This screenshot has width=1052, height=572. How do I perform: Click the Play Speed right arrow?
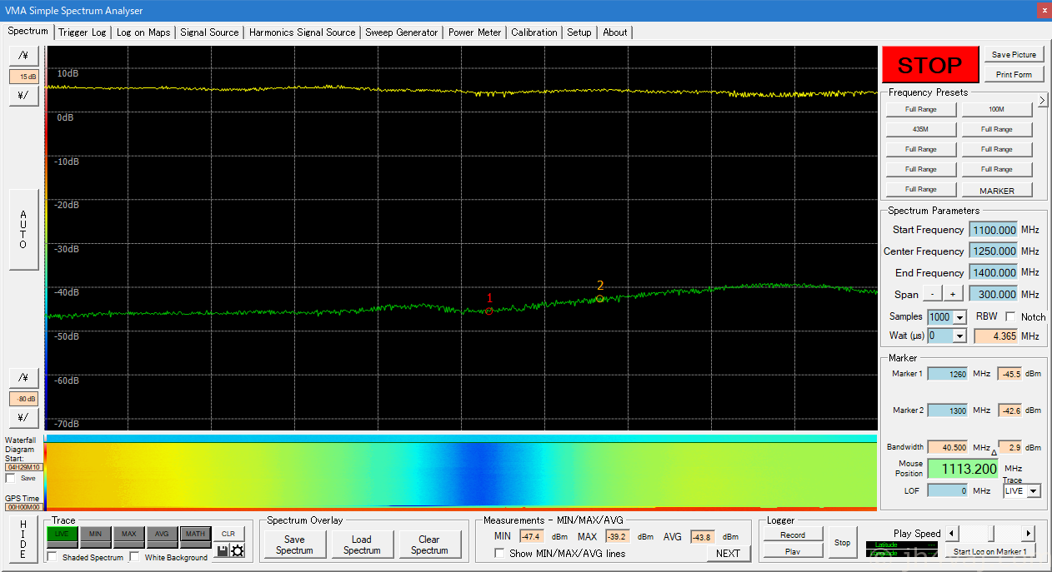click(1029, 533)
